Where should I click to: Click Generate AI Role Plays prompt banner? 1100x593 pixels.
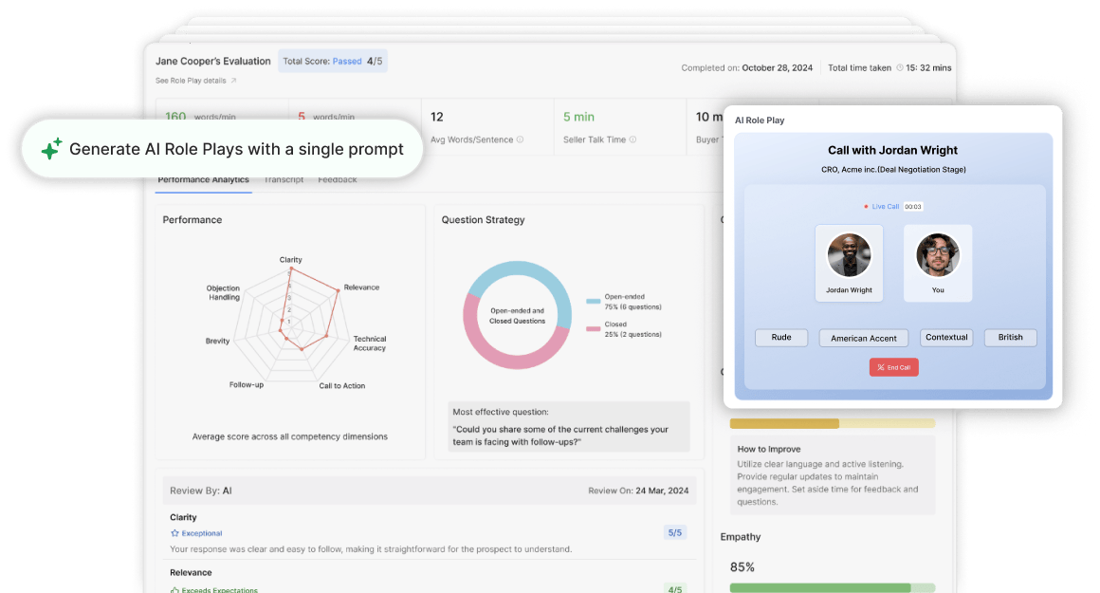[223, 149]
